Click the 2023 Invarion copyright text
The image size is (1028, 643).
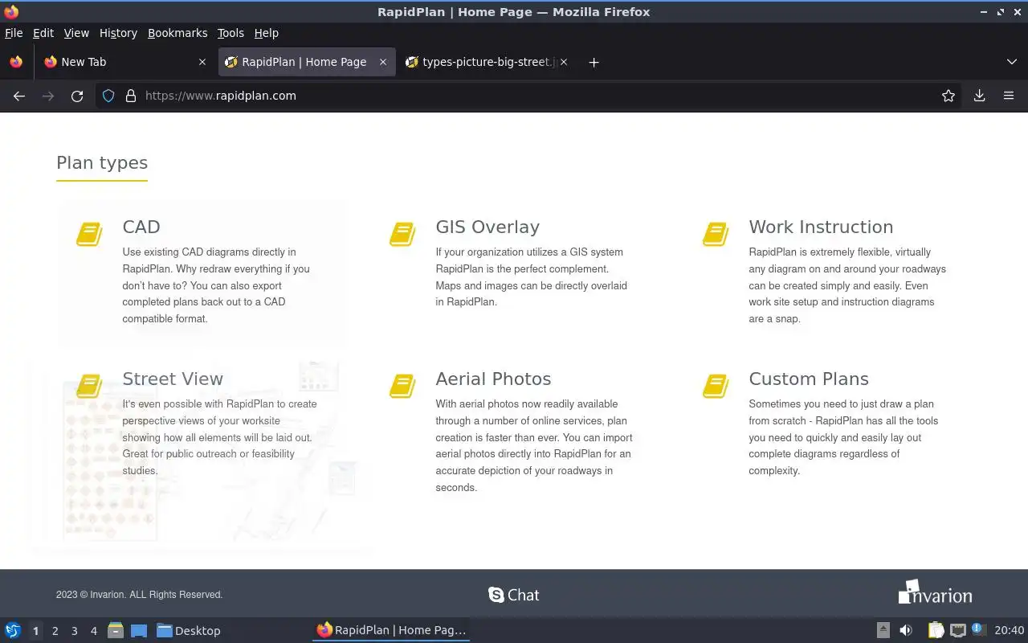pos(139,595)
